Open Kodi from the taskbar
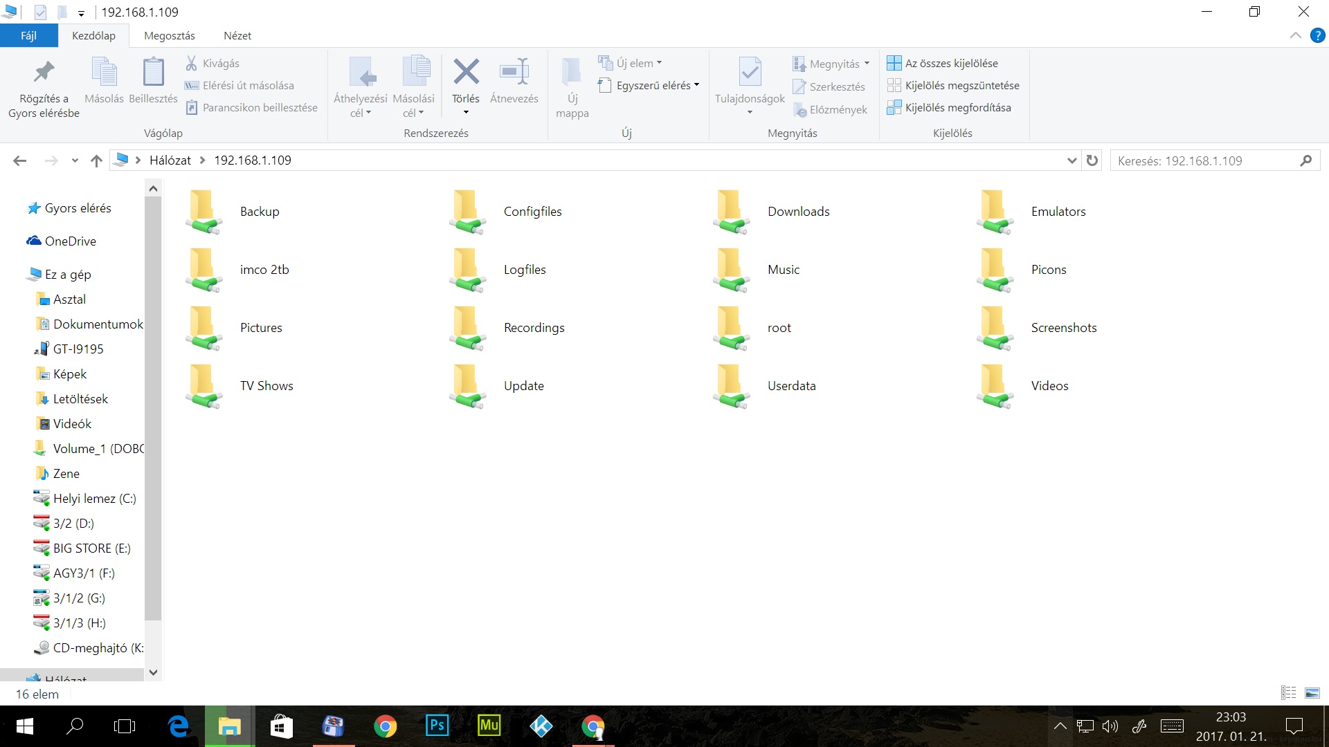Image resolution: width=1329 pixels, height=747 pixels. click(x=541, y=726)
